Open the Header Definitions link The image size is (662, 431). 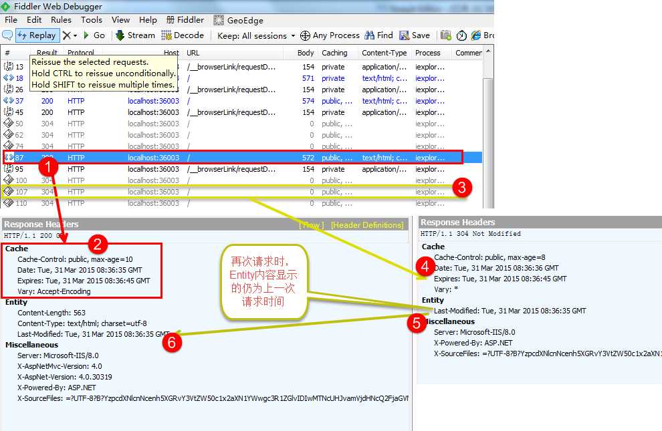[367, 225]
